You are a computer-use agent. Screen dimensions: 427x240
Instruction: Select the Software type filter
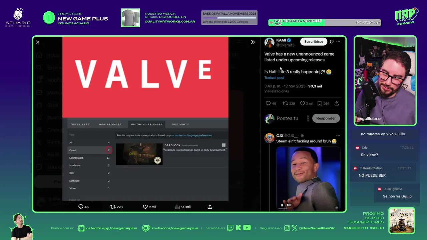[89, 181]
